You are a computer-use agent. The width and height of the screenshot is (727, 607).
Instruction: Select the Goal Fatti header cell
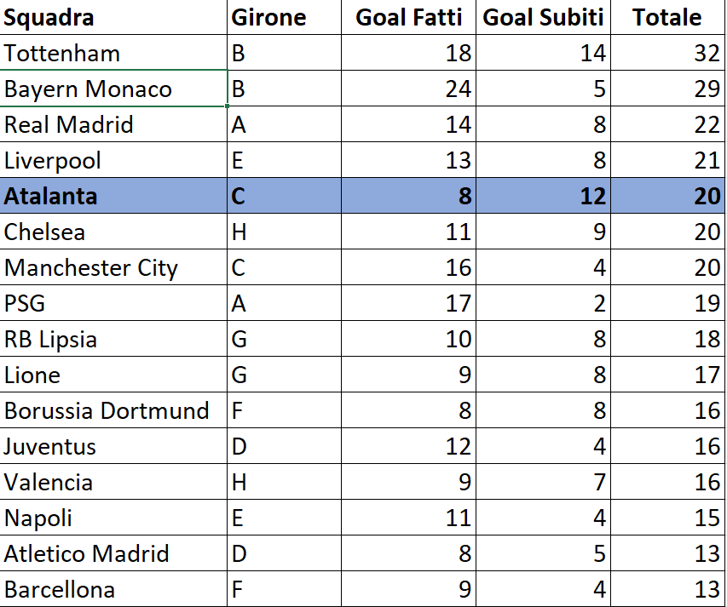click(x=408, y=18)
